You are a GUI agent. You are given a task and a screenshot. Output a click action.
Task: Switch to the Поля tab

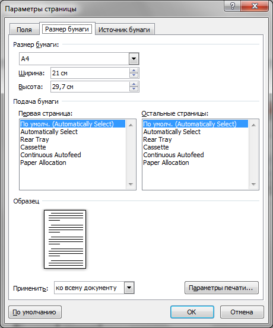[24, 30]
